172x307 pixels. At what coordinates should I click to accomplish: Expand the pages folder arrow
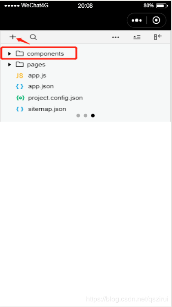pyautogui.click(x=9, y=65)
